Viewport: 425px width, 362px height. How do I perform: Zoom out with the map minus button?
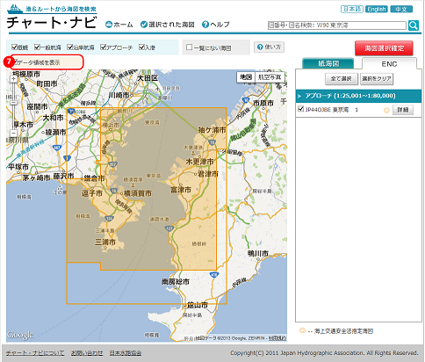point(13,134)
